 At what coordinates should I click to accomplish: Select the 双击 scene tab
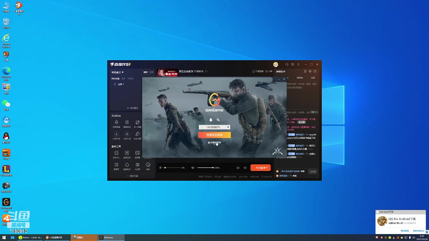coord(123,79)
